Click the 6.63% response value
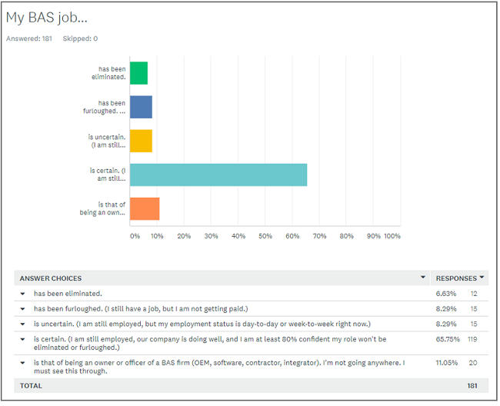 446,294
